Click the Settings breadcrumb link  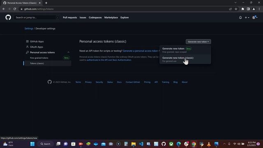(x=29, y=28)
